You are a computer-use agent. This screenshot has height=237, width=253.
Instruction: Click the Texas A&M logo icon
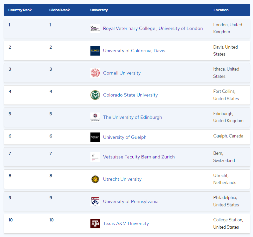[x=95, y=223]
